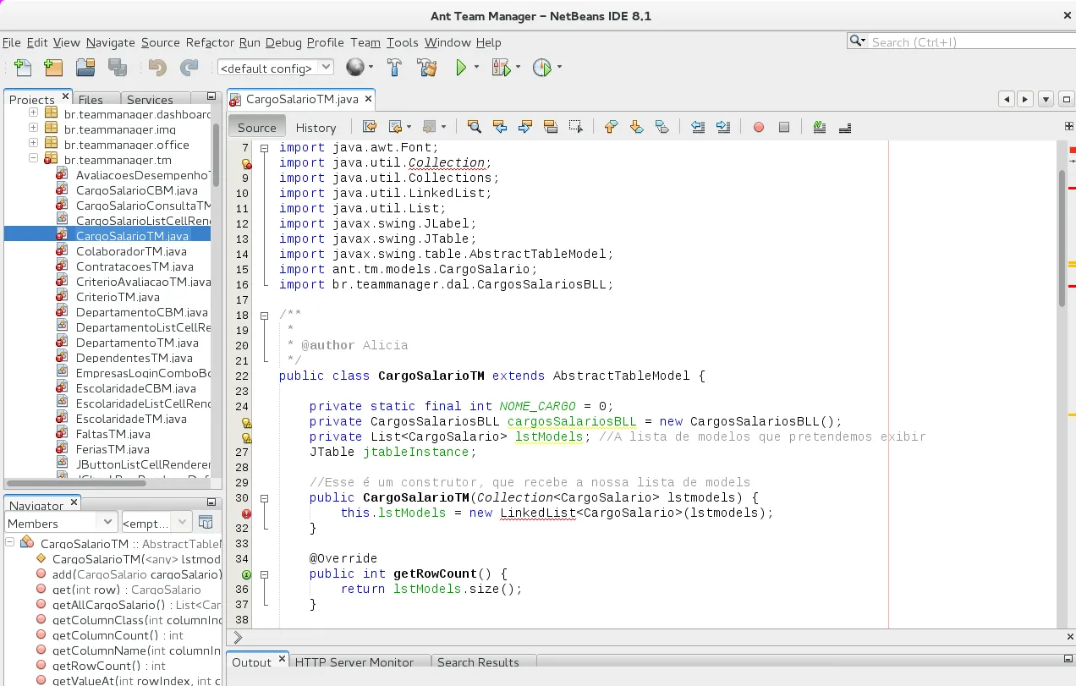Click the Build Project hammer icon

395,68
